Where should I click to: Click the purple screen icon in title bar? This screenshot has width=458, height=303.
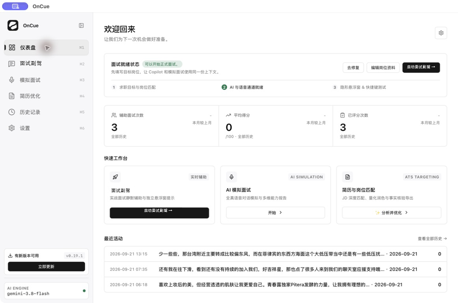point(15,6)
